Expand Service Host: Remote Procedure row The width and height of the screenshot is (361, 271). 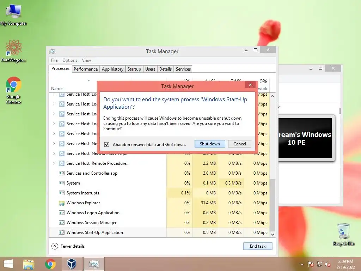[54, 163]
